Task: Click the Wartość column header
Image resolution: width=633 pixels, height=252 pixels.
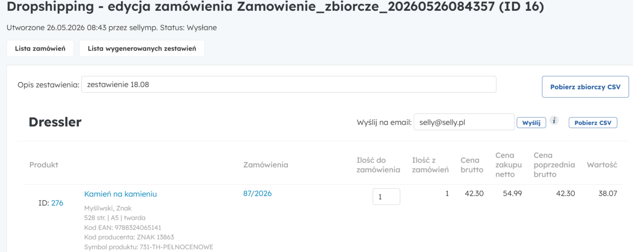Action: pos(602,165)
